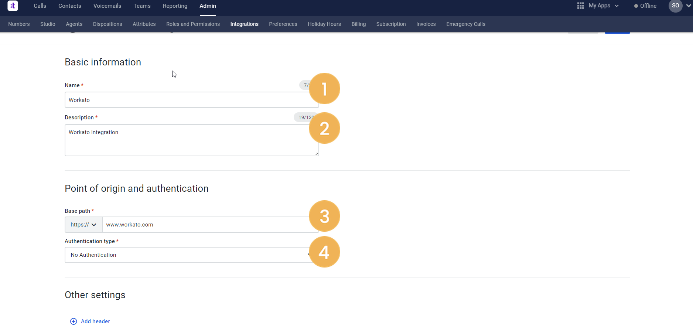Click the Description resize handle
Viewport: 693px width, 327px height.
coord(316,153)
